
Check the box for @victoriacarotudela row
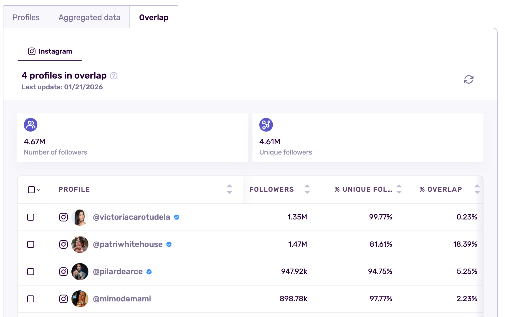click(x=31, y=217)
